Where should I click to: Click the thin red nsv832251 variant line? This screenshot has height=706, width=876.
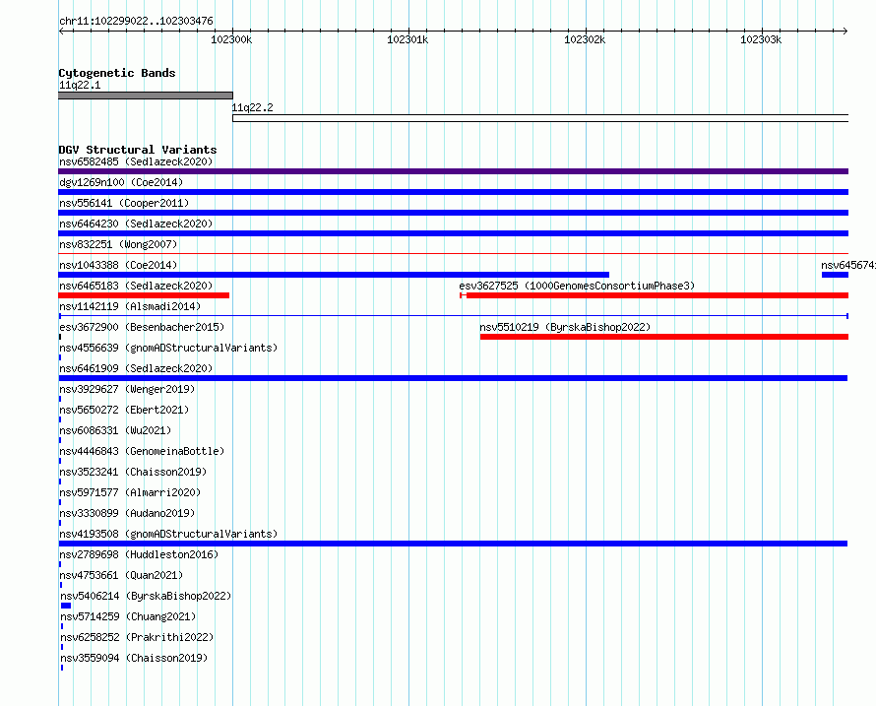click(x=453, y=254)
